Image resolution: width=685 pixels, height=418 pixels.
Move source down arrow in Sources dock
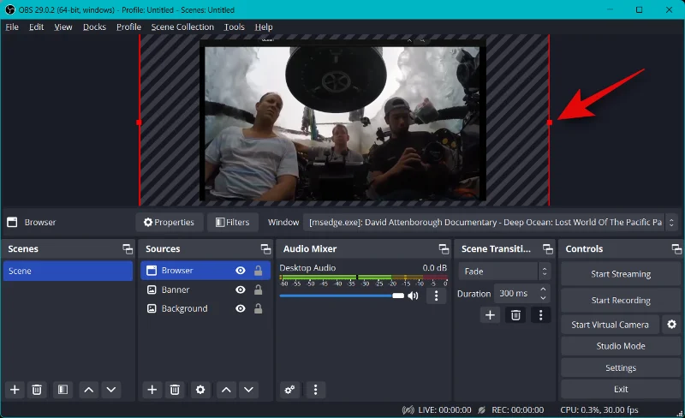(248, 390)
